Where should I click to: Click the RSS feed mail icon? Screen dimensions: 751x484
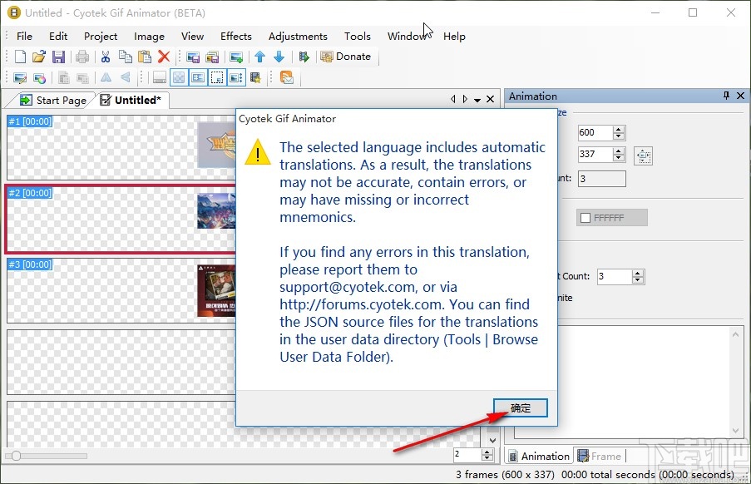[x=286, y=77]
